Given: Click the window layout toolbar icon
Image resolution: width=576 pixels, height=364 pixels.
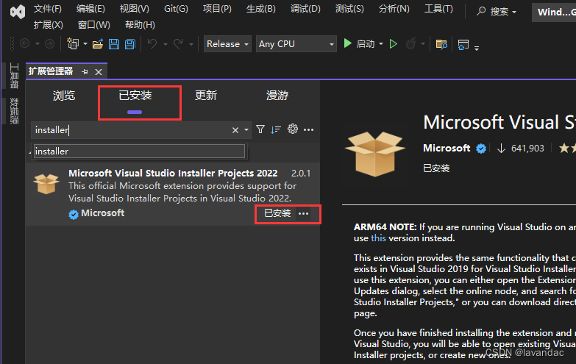Looking at the screenshot, I should (463, 44).
